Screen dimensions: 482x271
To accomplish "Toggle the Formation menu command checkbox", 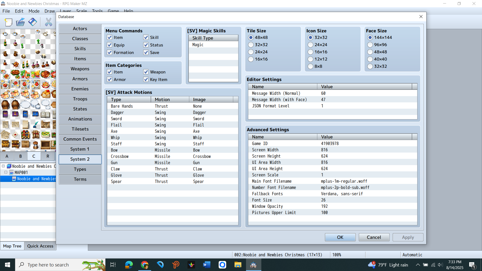I will 109,52.
